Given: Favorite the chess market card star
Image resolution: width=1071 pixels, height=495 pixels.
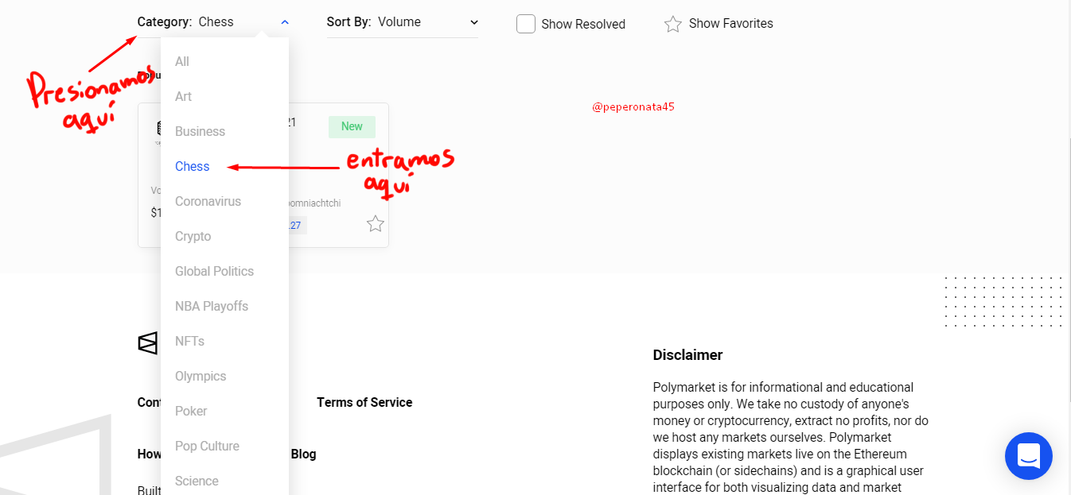Looking at the screenshot, I should (x=376, y=224).
